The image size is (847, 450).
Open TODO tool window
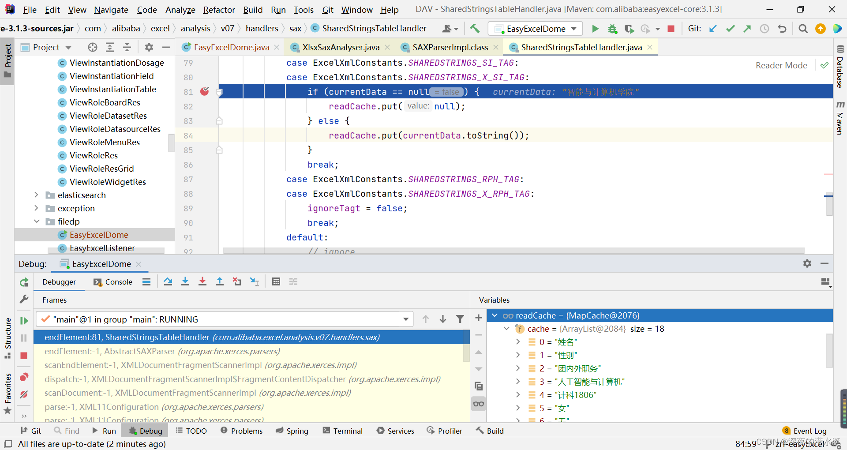[x=191, y=431]
